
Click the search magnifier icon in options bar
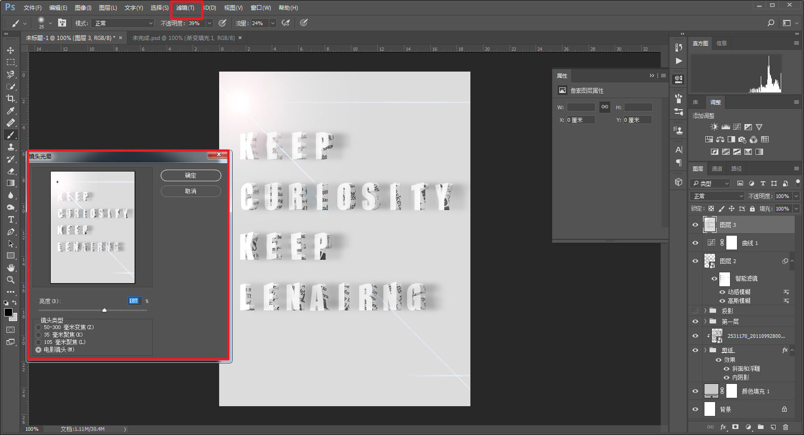(771, 23)
